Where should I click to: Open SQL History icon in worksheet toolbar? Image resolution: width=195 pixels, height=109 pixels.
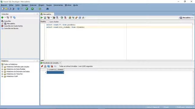(x=80, y=18)
